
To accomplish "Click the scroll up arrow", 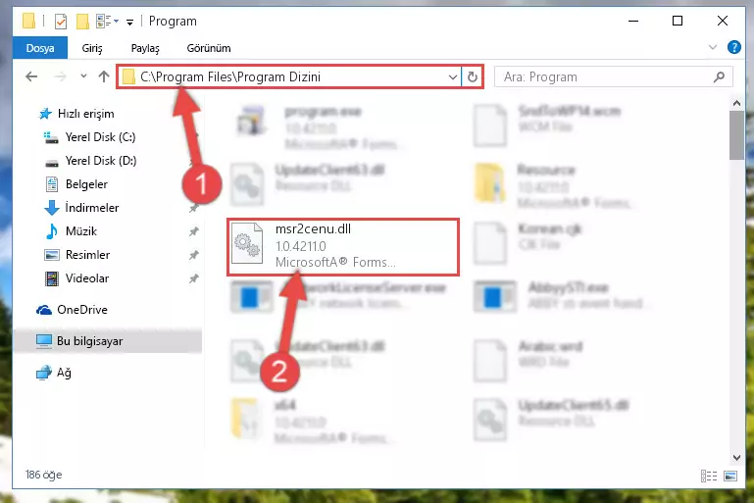I will tap(736, 103).
